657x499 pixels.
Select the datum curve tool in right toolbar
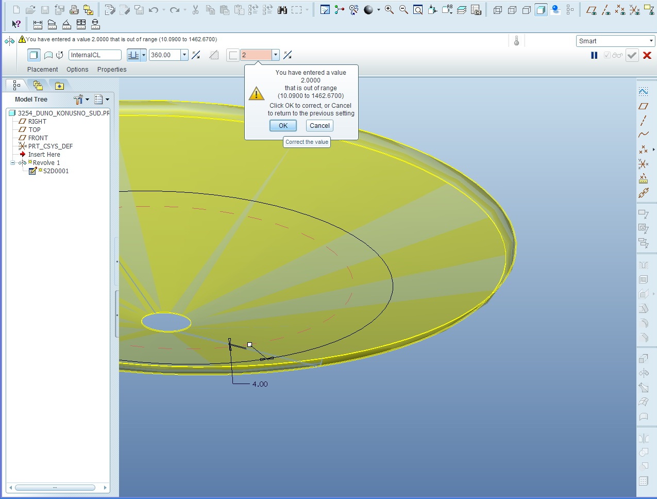point(643,135)
